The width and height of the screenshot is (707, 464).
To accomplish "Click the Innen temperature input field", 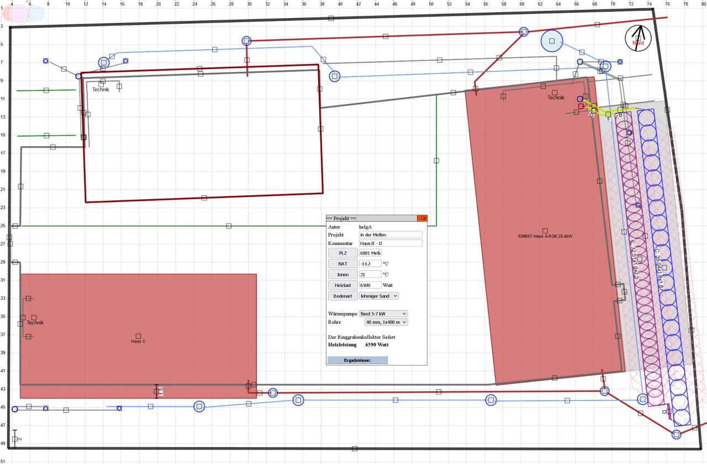I will click(x=370, y=274).
